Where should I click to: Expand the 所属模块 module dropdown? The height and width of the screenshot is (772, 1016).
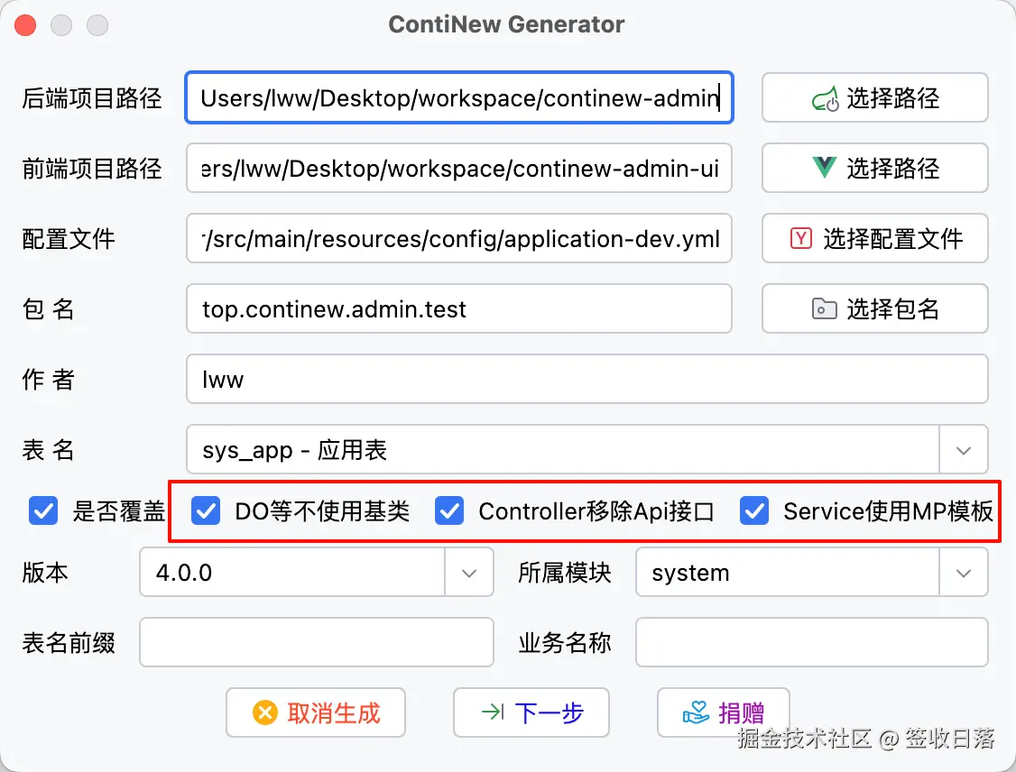click(964, 573)
